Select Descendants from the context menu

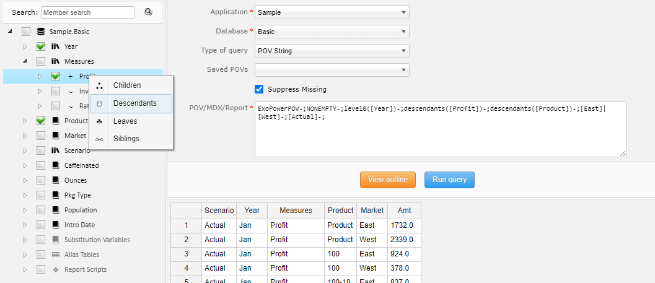[131, 103]
